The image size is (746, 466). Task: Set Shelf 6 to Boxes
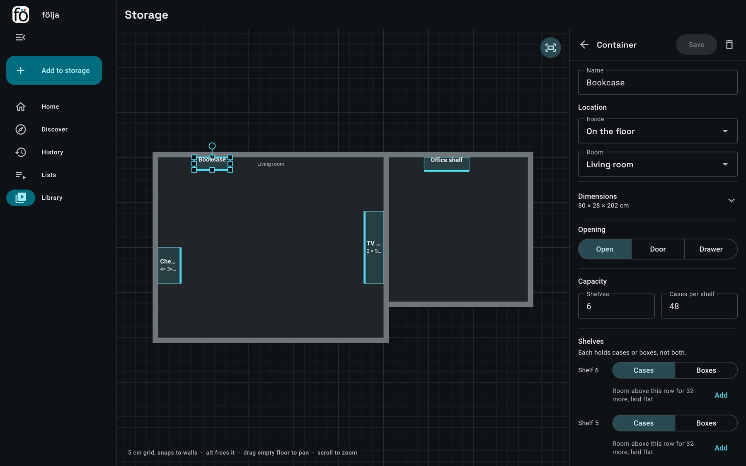tap(706, 370)
